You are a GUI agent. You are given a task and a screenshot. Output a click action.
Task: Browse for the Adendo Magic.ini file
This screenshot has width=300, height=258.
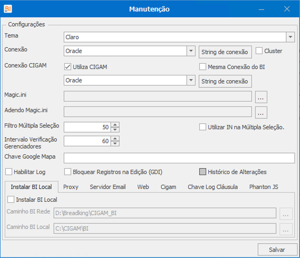coord(261,112)
